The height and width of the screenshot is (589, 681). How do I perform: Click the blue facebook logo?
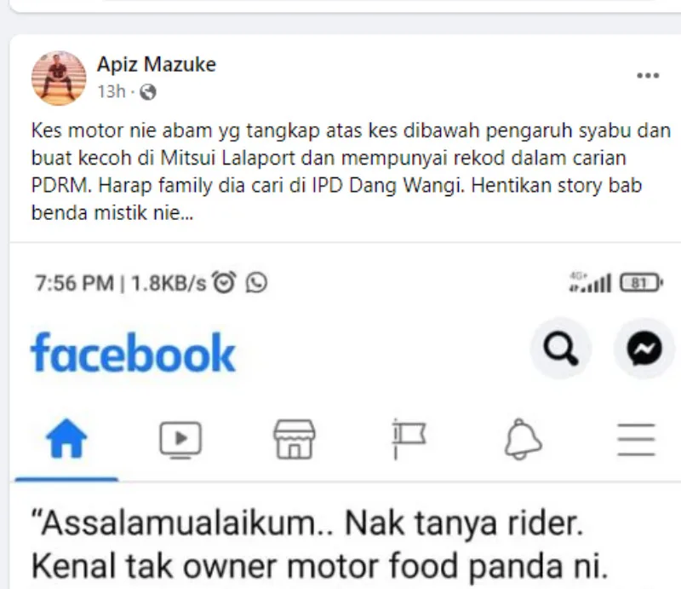[x=133, y=352]
